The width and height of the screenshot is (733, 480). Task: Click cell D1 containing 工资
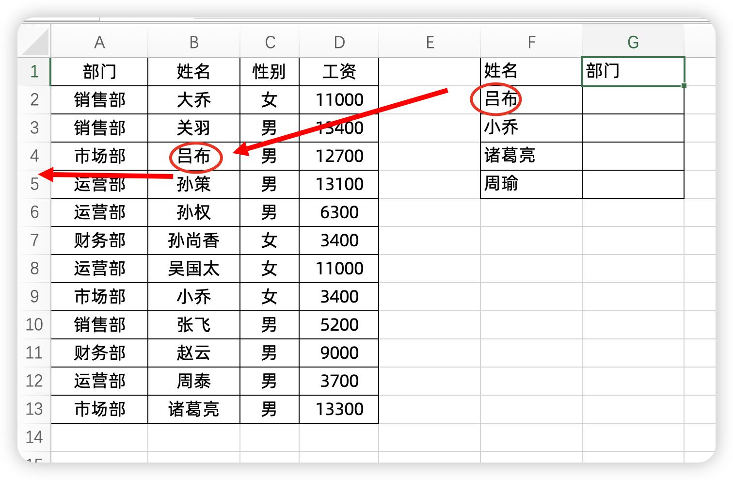(339, 72)
